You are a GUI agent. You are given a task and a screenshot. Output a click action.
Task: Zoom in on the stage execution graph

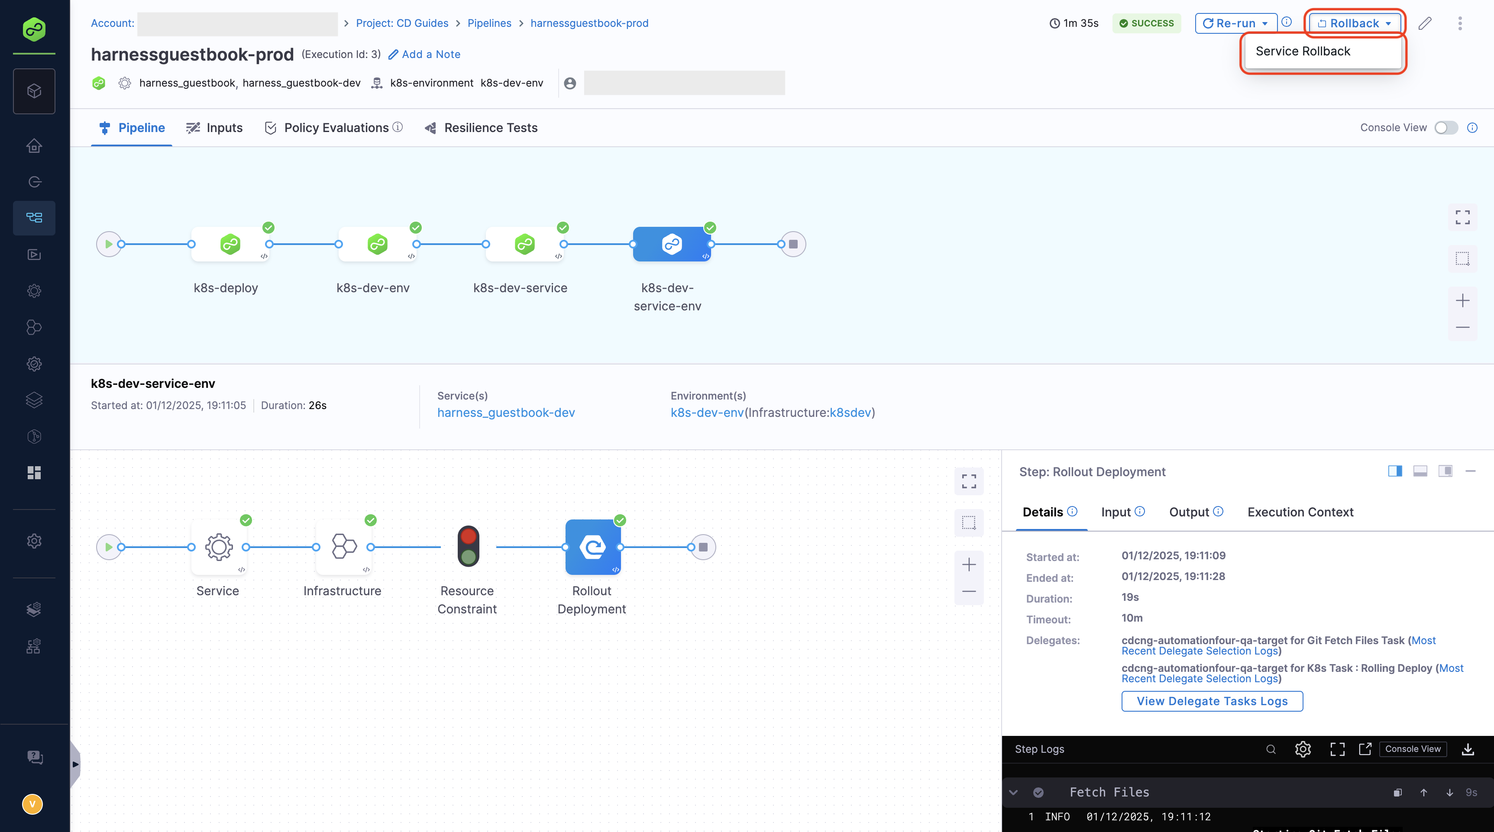[x=969, y=565]
